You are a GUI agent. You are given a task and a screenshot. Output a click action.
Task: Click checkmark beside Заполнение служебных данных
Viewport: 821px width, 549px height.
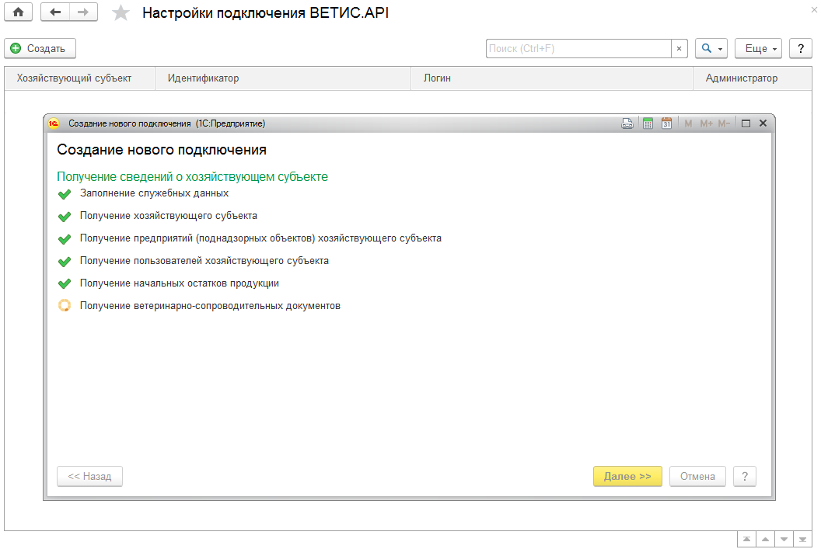pyautogui.click(x=65, y=194)
